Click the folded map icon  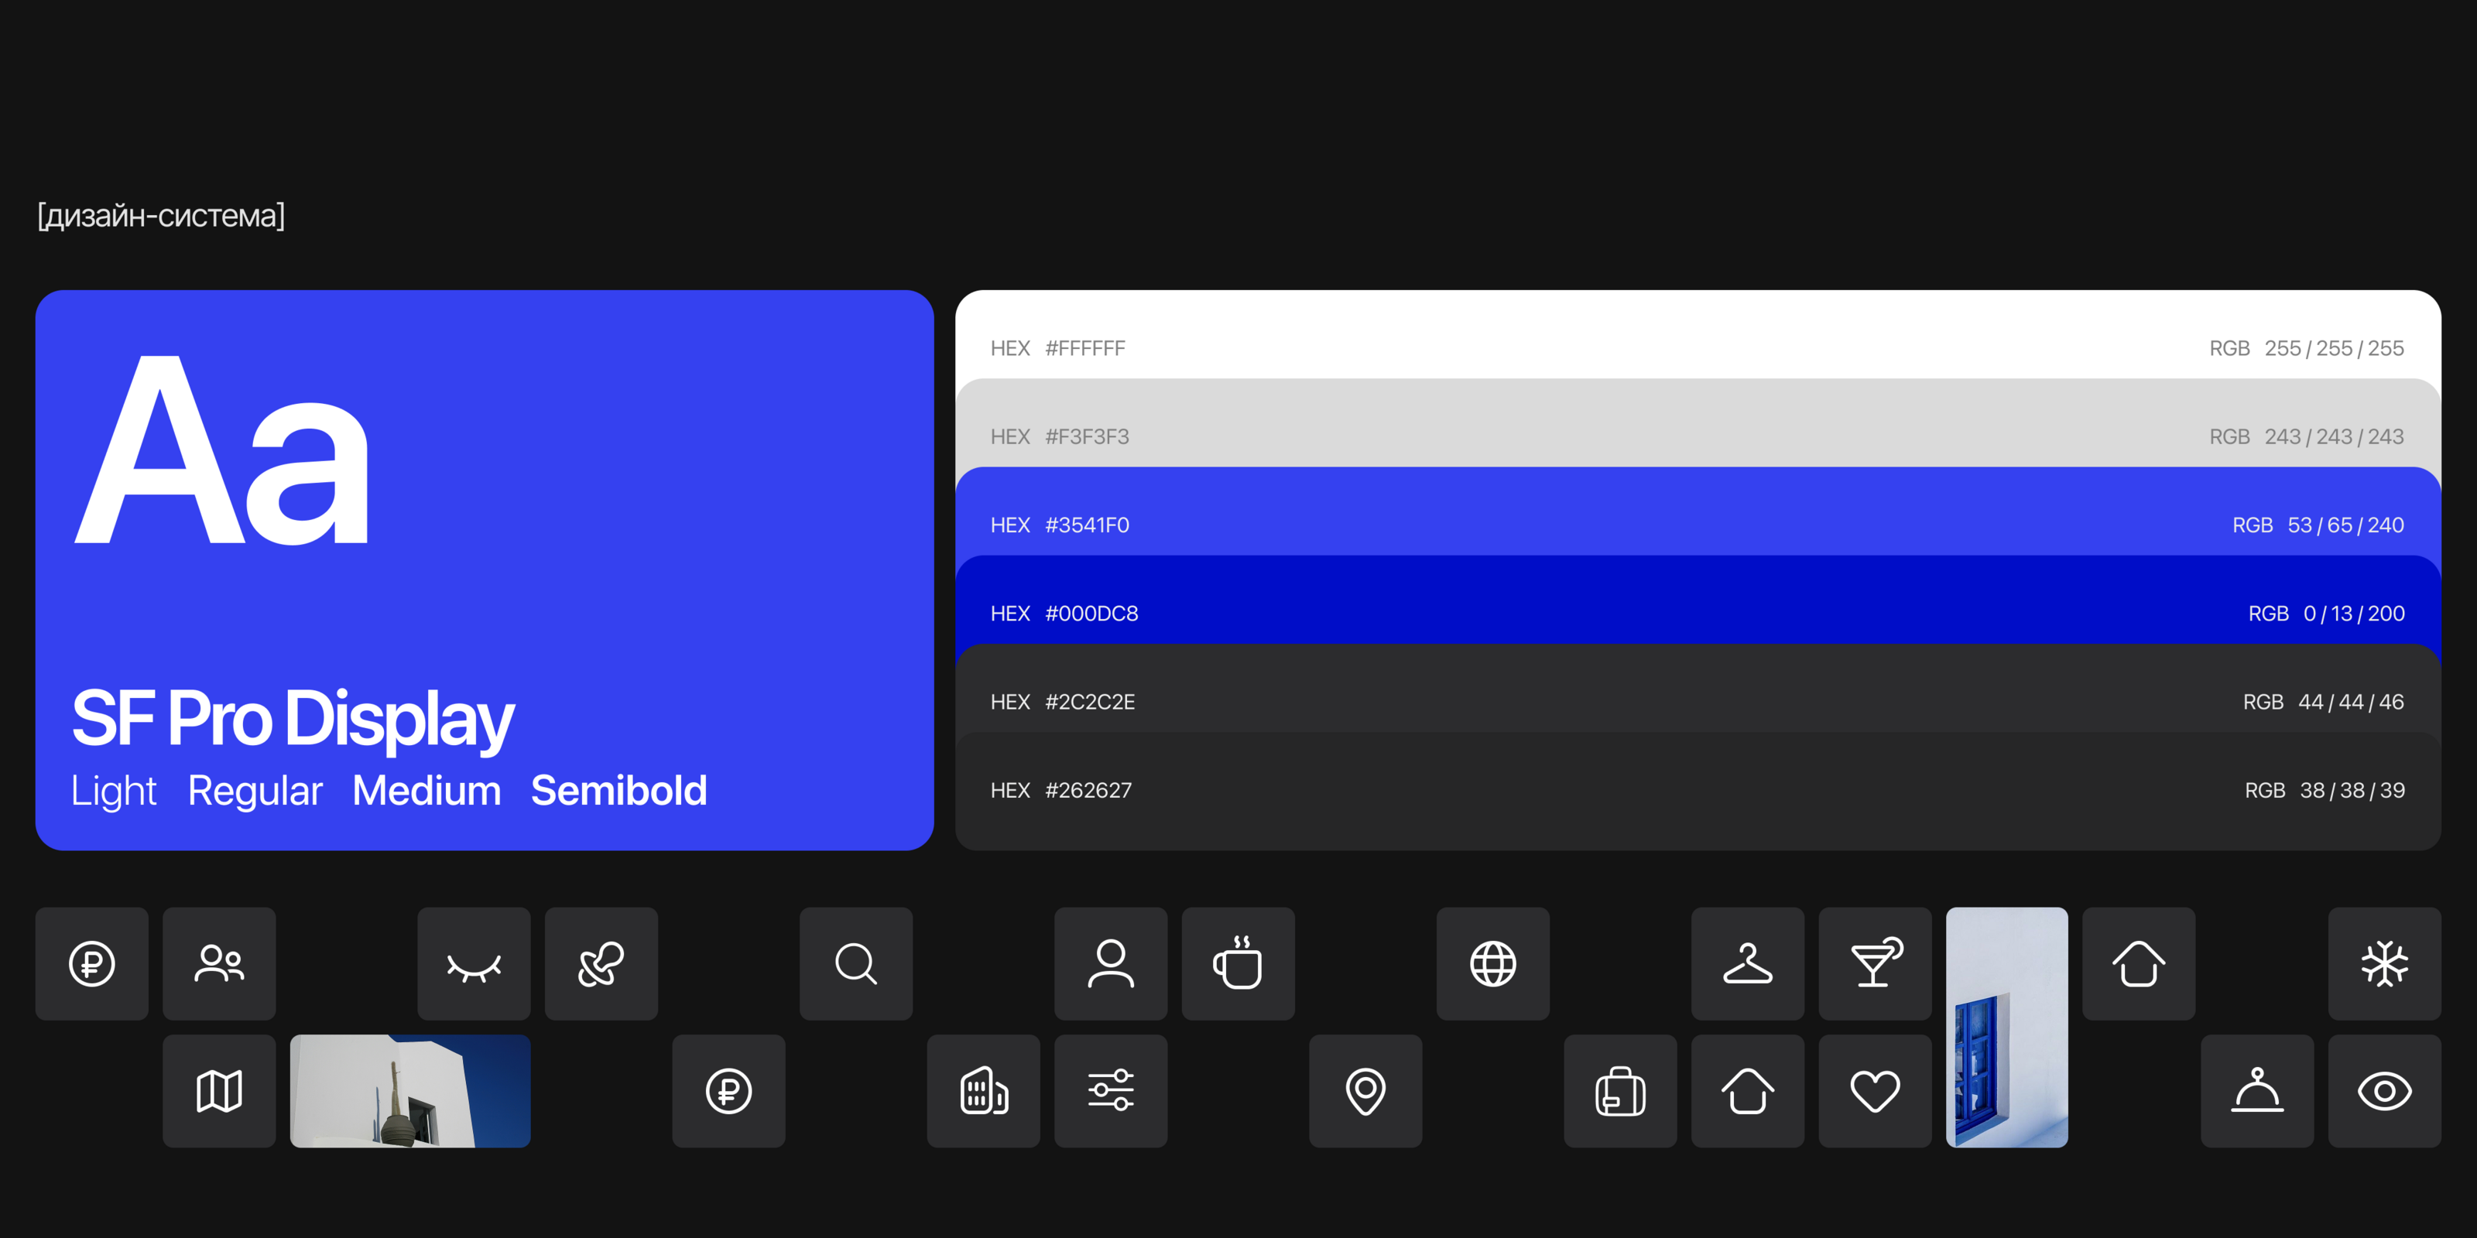(219, 1091)
